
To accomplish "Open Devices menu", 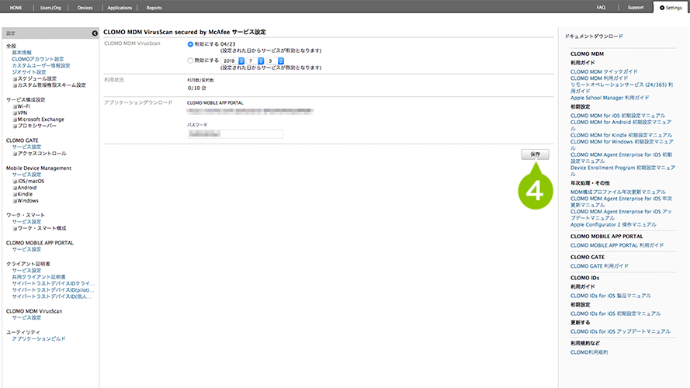I will click(x=85, y=8).
